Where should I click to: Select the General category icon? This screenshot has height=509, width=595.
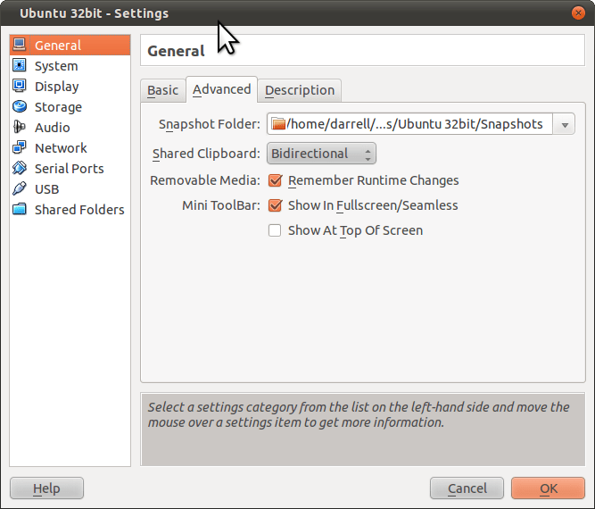(x=19, y=46)
